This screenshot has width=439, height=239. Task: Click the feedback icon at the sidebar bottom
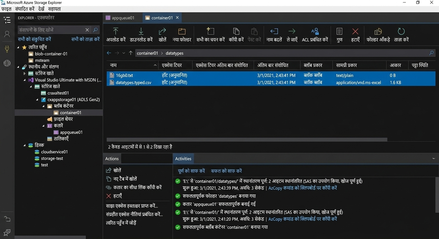pyautogui.click(x=7, y=232)
